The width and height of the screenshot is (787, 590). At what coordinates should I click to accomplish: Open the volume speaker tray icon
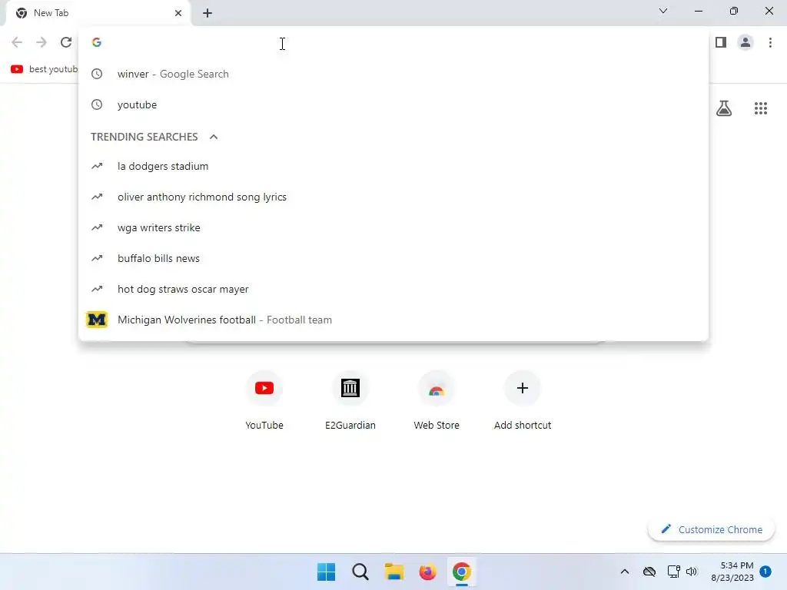pyautogui.click(x=692, y=572)
